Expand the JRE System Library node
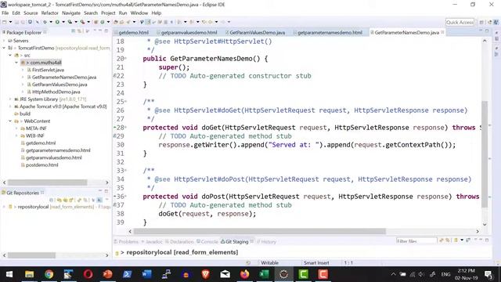This screenshot has width=501, height=282. tap(10, 99)
